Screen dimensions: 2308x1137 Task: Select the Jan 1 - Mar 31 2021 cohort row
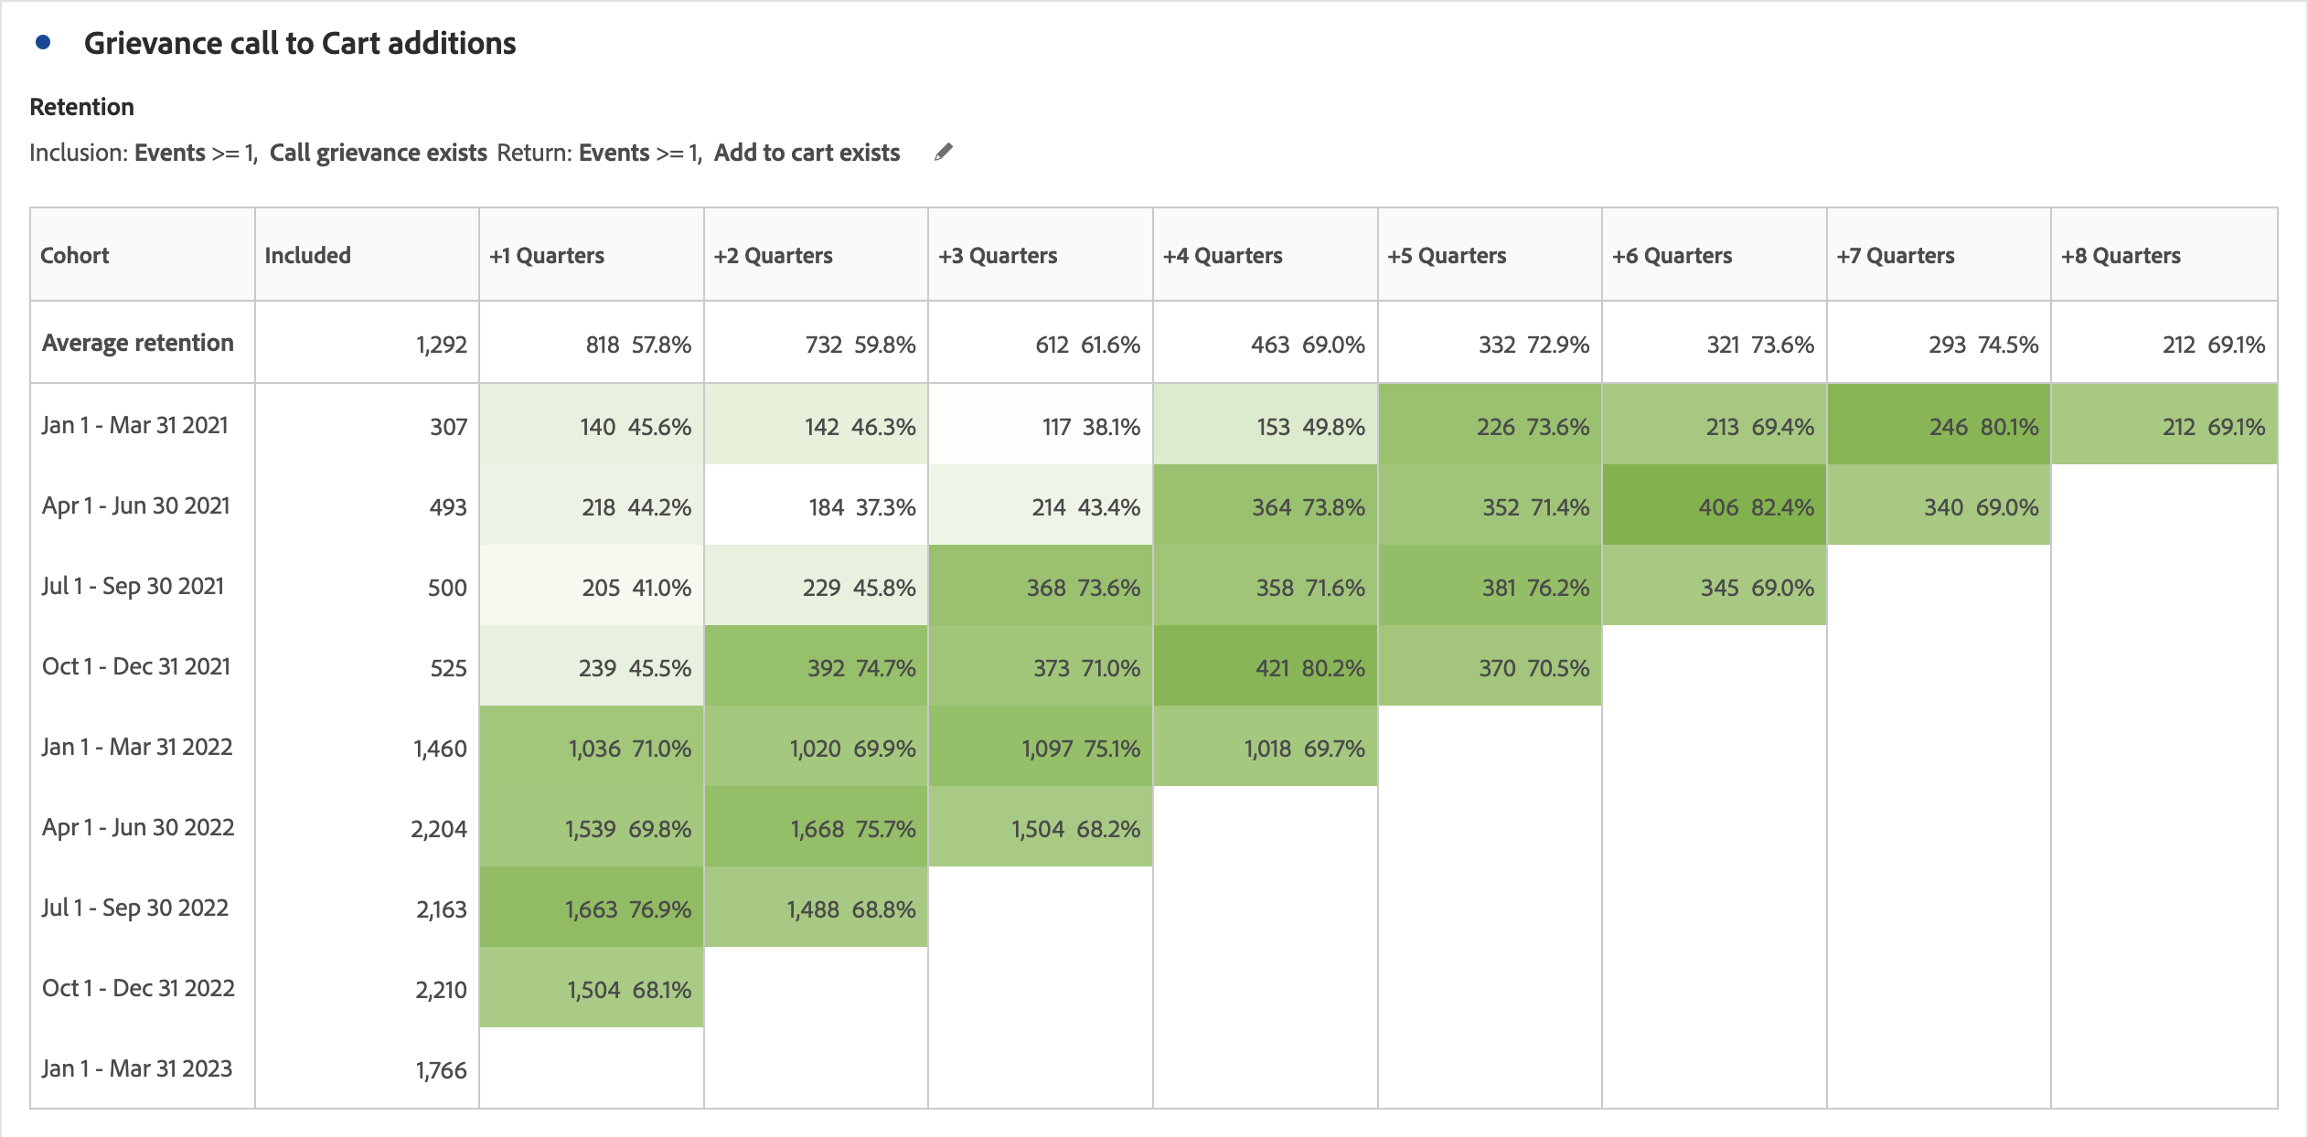click(x=135, y=425)
